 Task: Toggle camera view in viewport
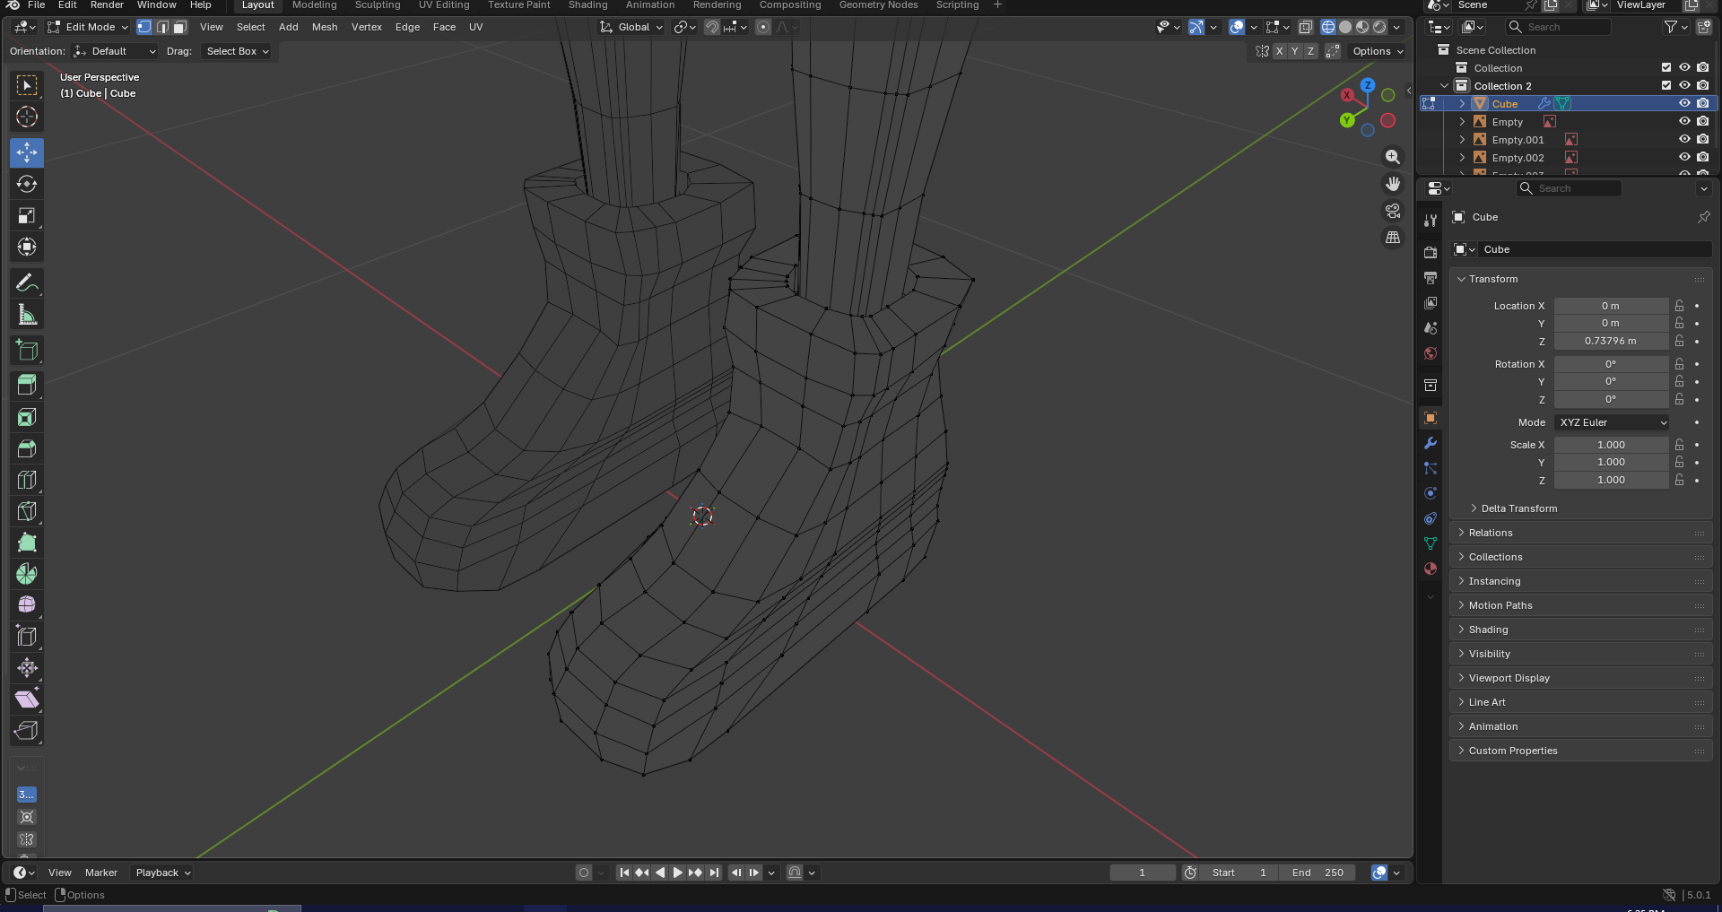point(1392,211)
